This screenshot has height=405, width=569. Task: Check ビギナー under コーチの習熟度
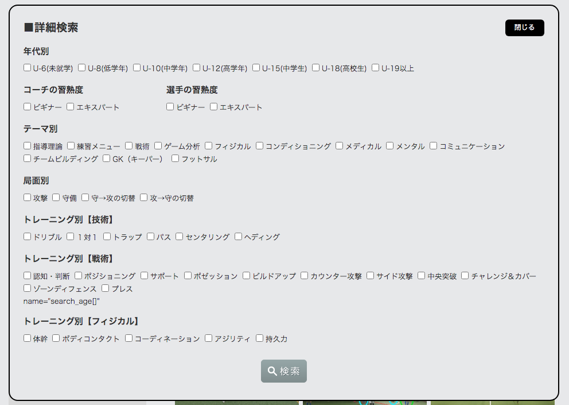point(27,106)
